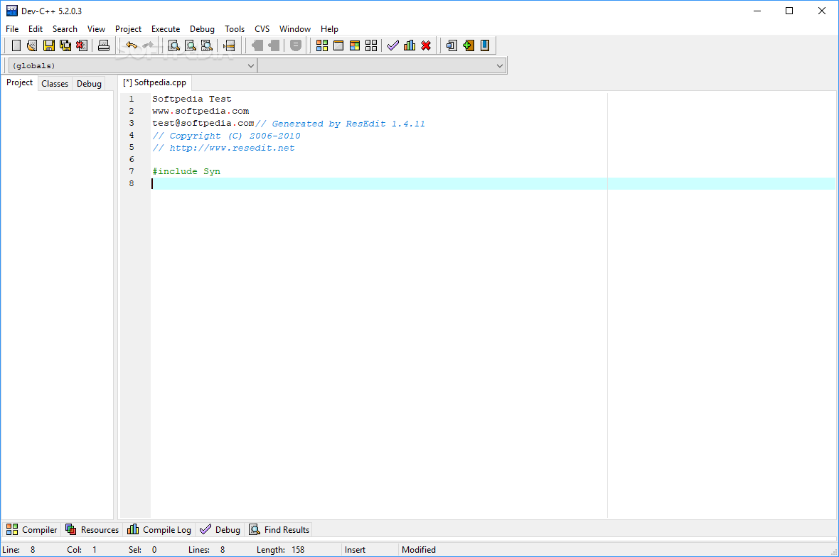Viewport: 839px width, 557px height.
Task: Click the grayed Redo arrow icon
Action: pos(148,45)
